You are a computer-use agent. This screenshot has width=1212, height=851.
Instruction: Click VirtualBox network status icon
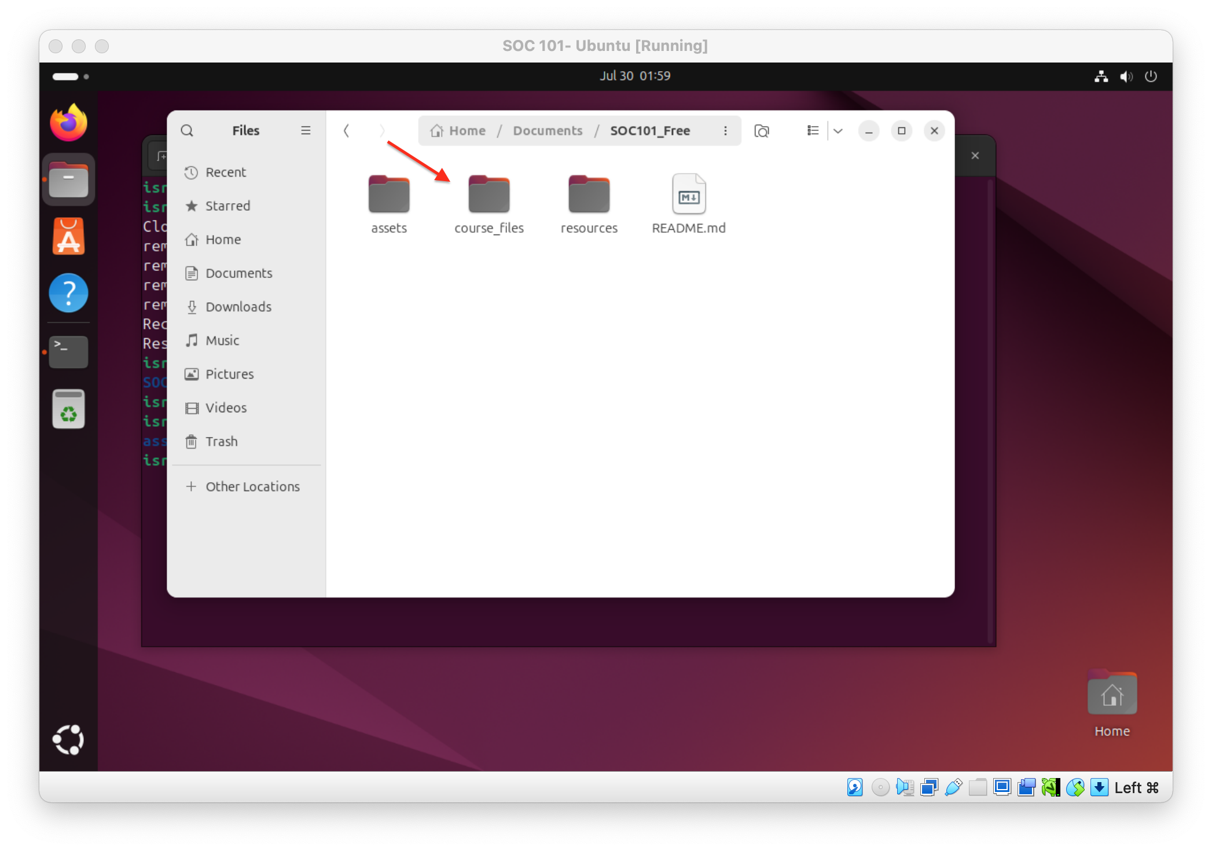point(929,787)
